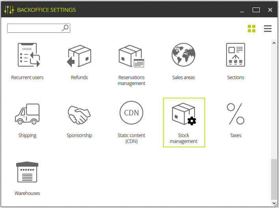Open Static content (CDN) settings
This screenshot has height=208, width=279.
coord(131,122)
